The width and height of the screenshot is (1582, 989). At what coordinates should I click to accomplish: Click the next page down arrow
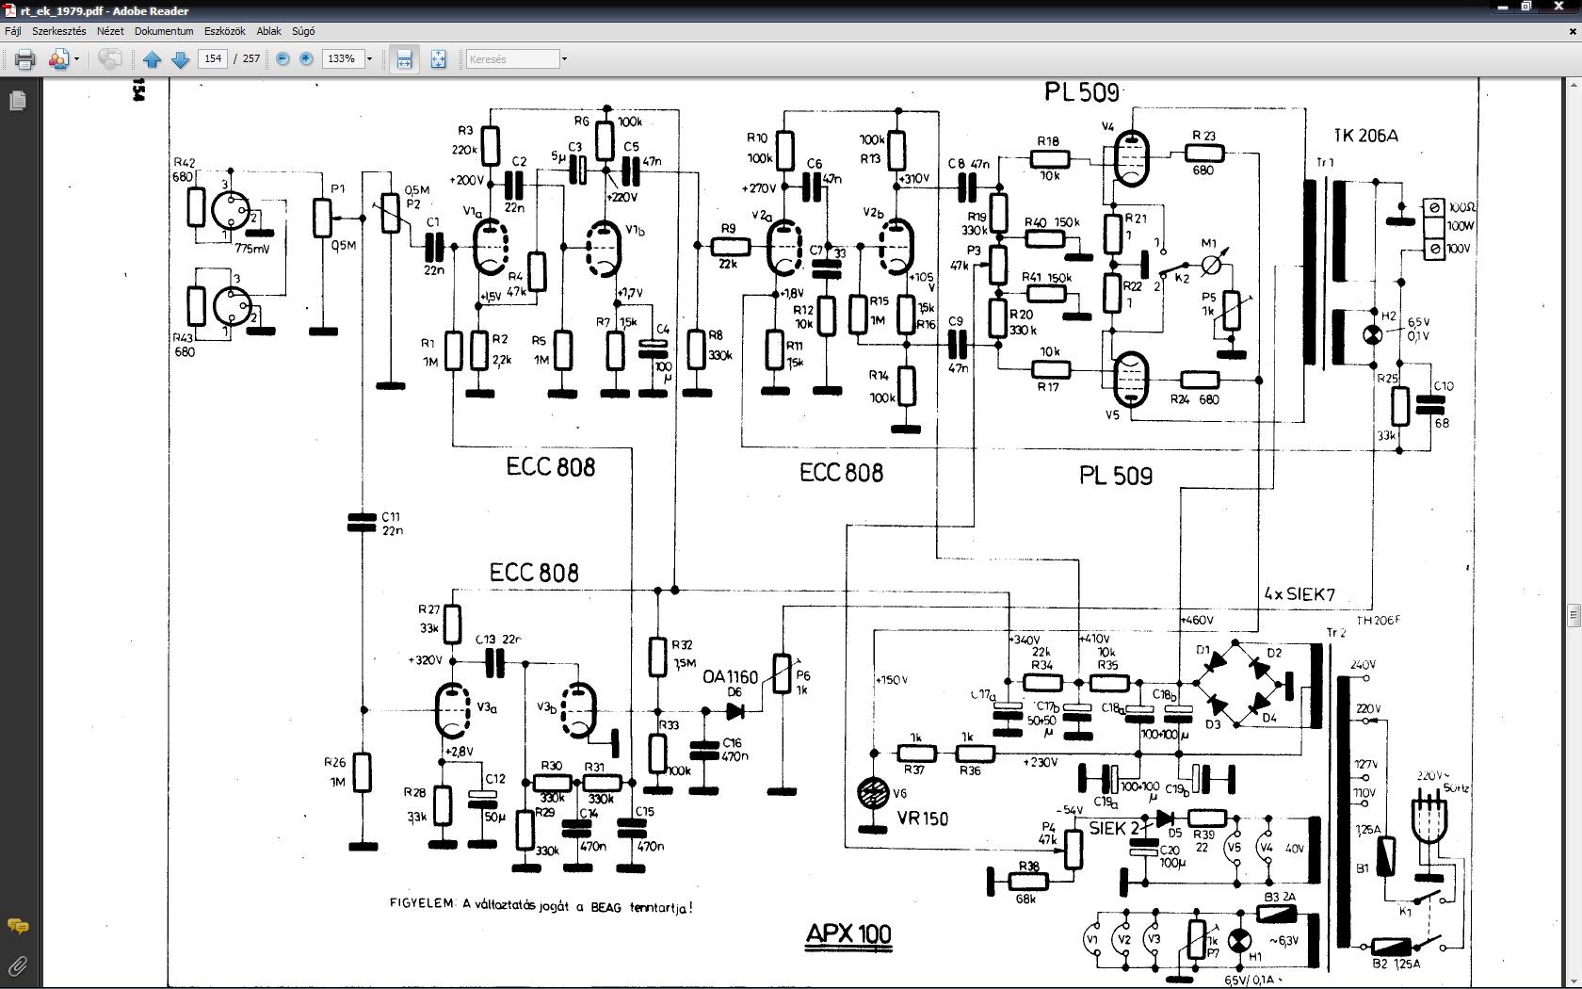coord(181,59)
